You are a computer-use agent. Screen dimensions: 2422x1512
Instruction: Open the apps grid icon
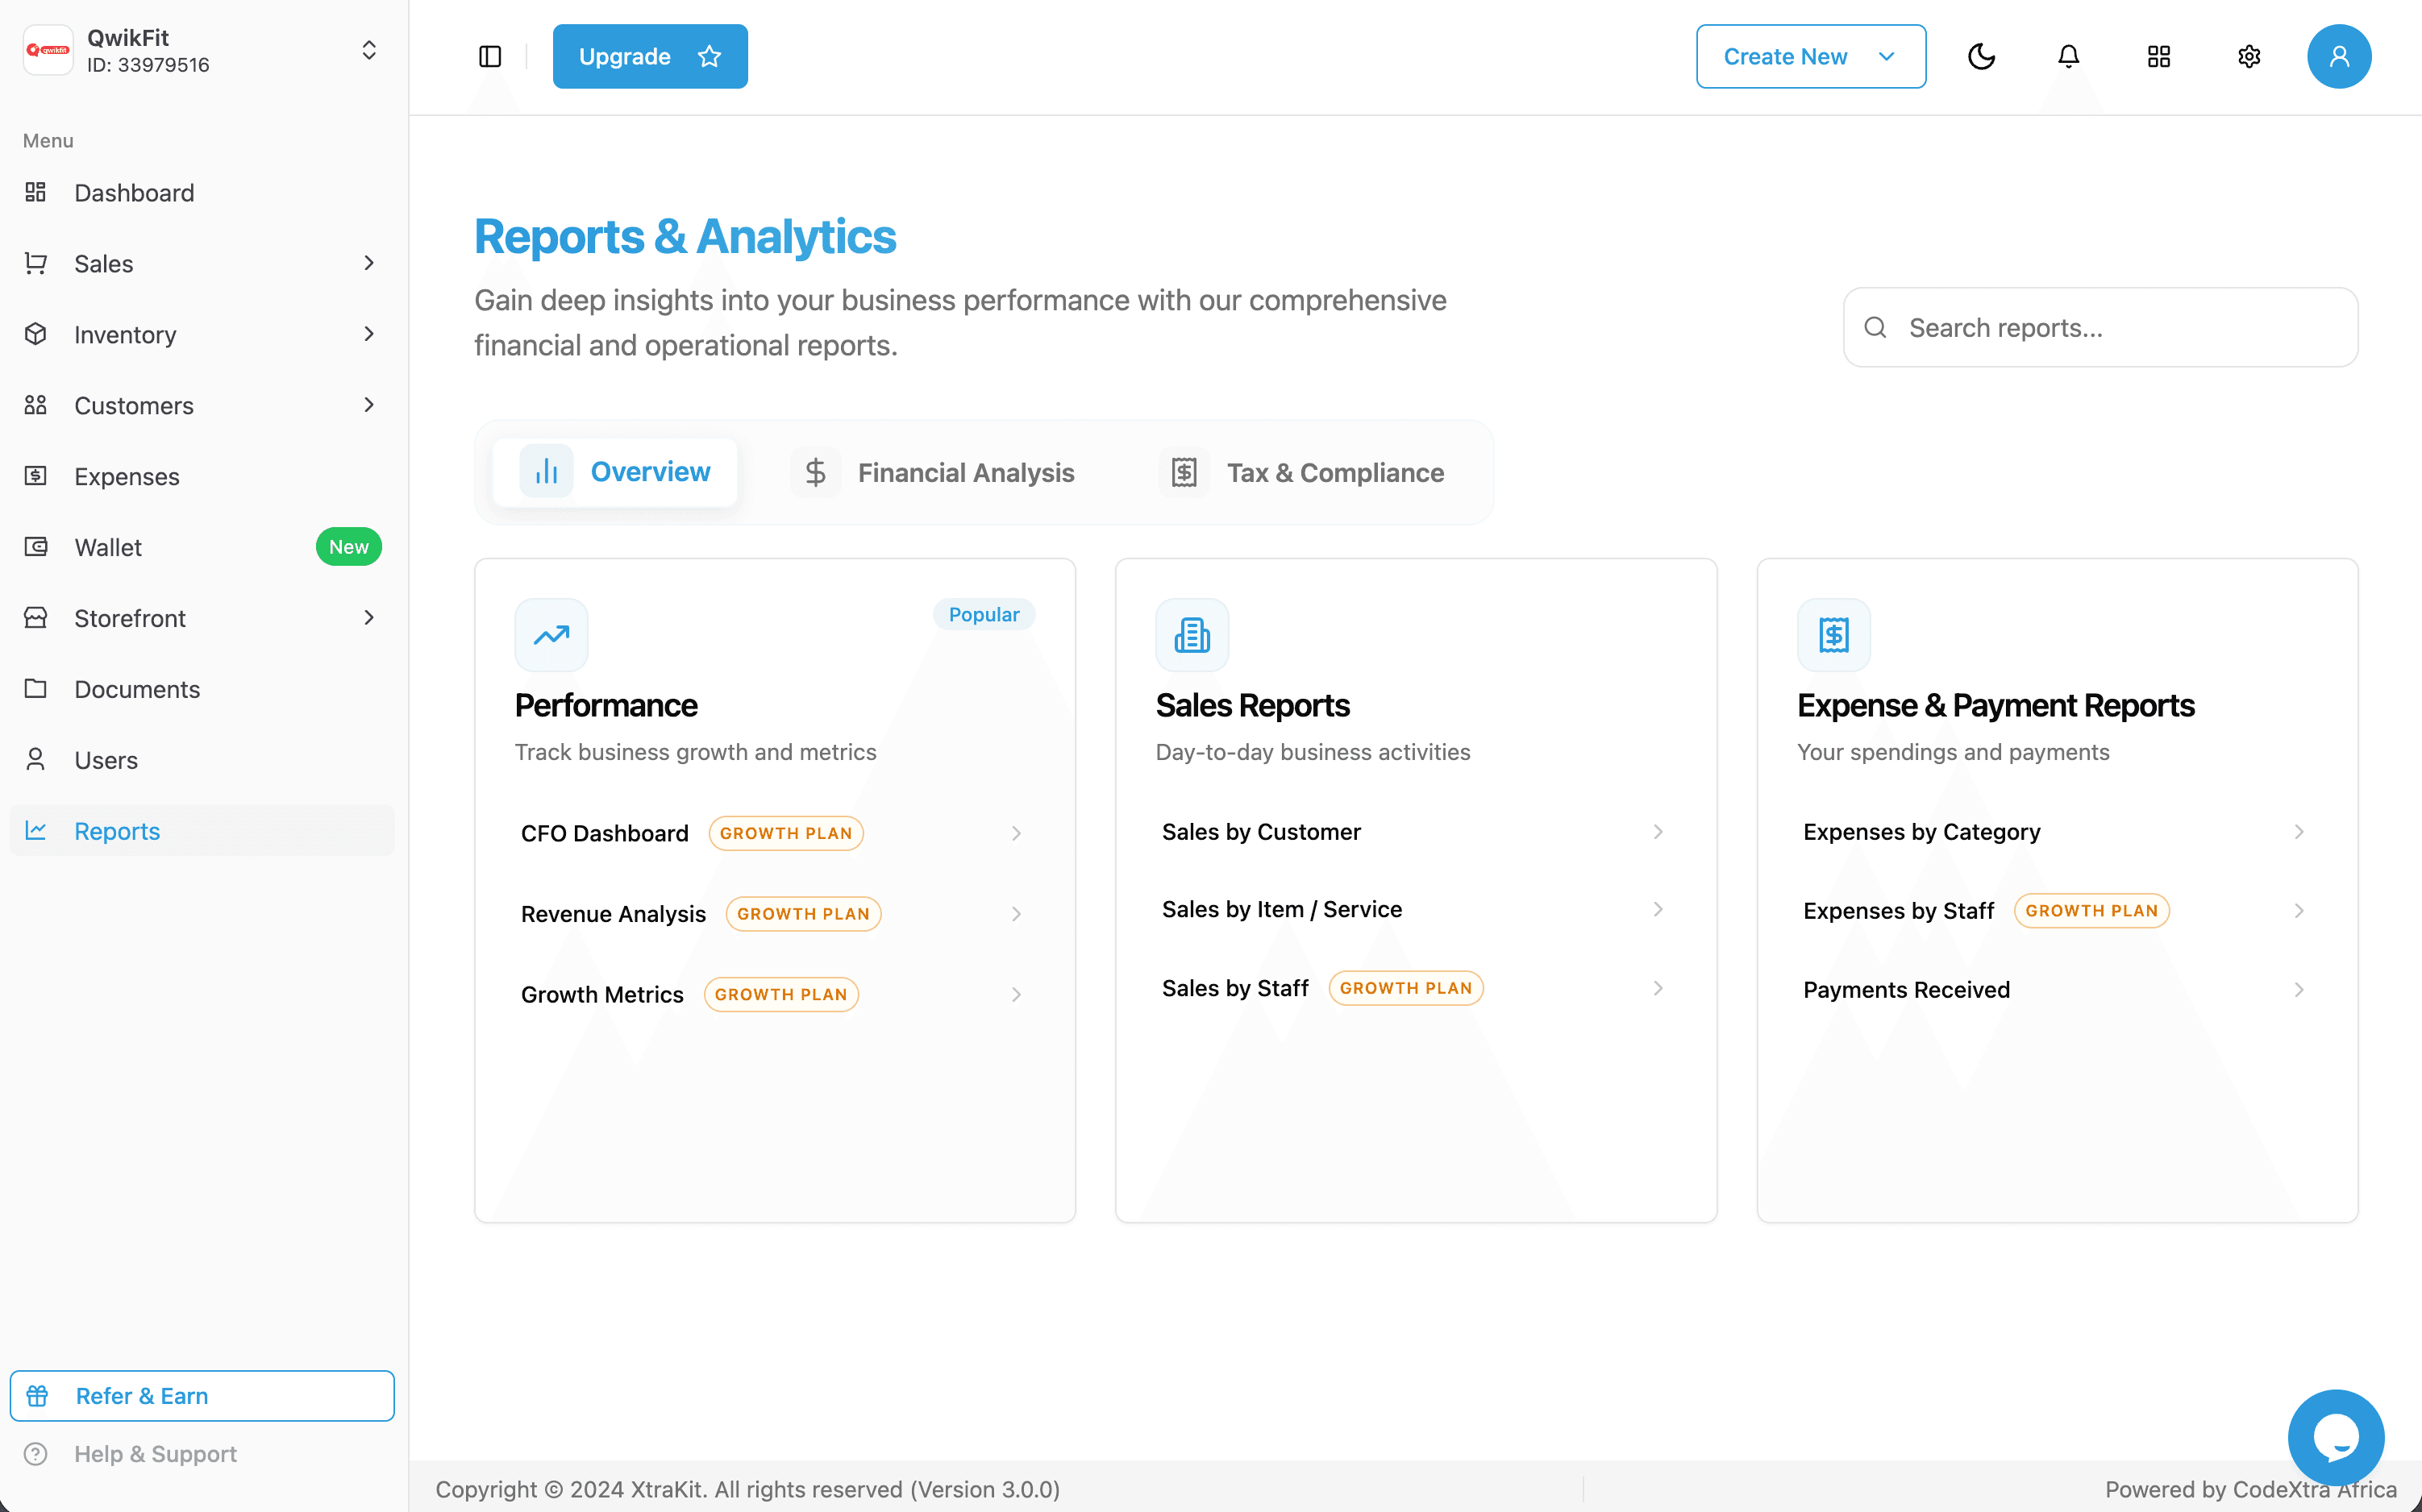(2158, 56)
